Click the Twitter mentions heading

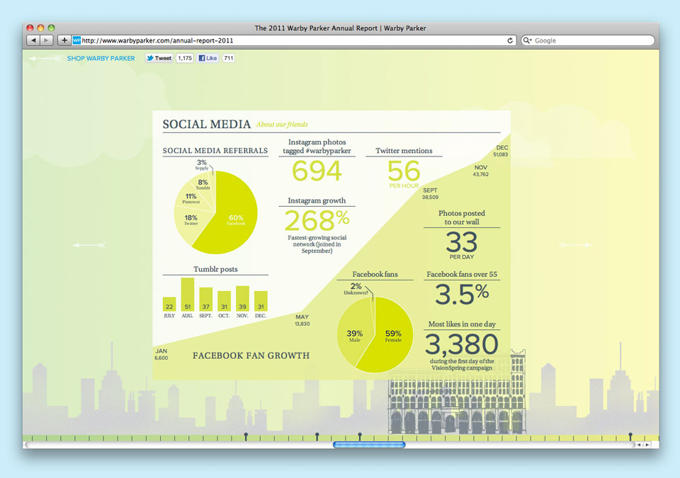click(404, 151)
